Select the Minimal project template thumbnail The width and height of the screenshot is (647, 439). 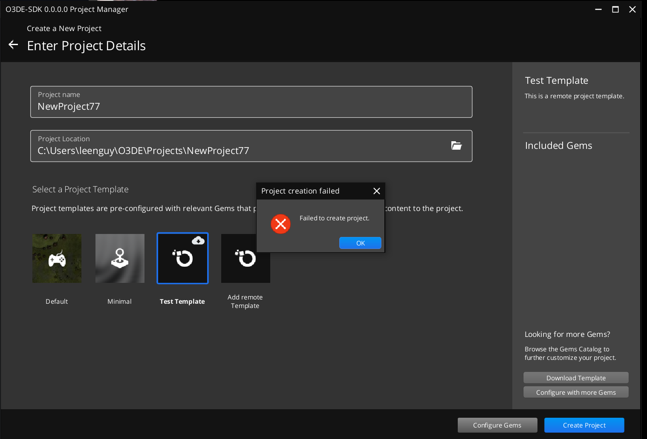120,258
